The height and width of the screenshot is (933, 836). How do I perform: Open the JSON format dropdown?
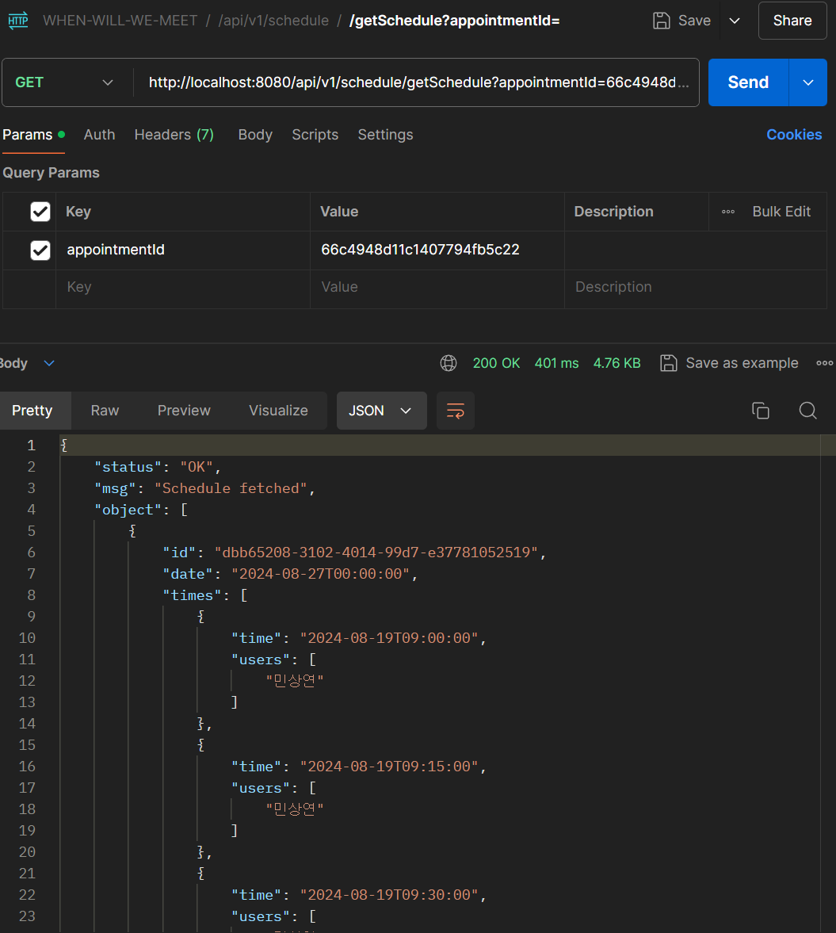click(381, 411)
